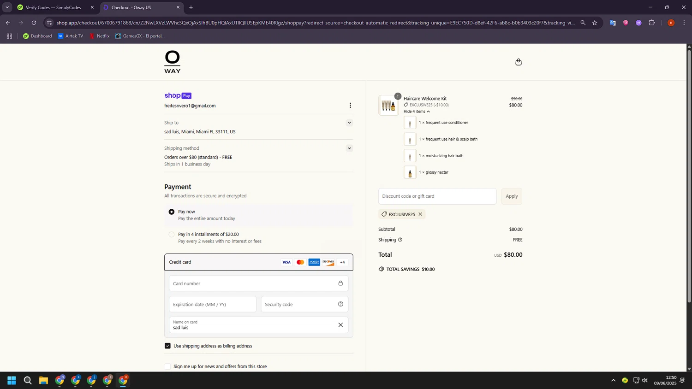692x389 pixels.
Task: Check Sign me up for news and offers
Action: pyautogui.click(x=167, y=366)
